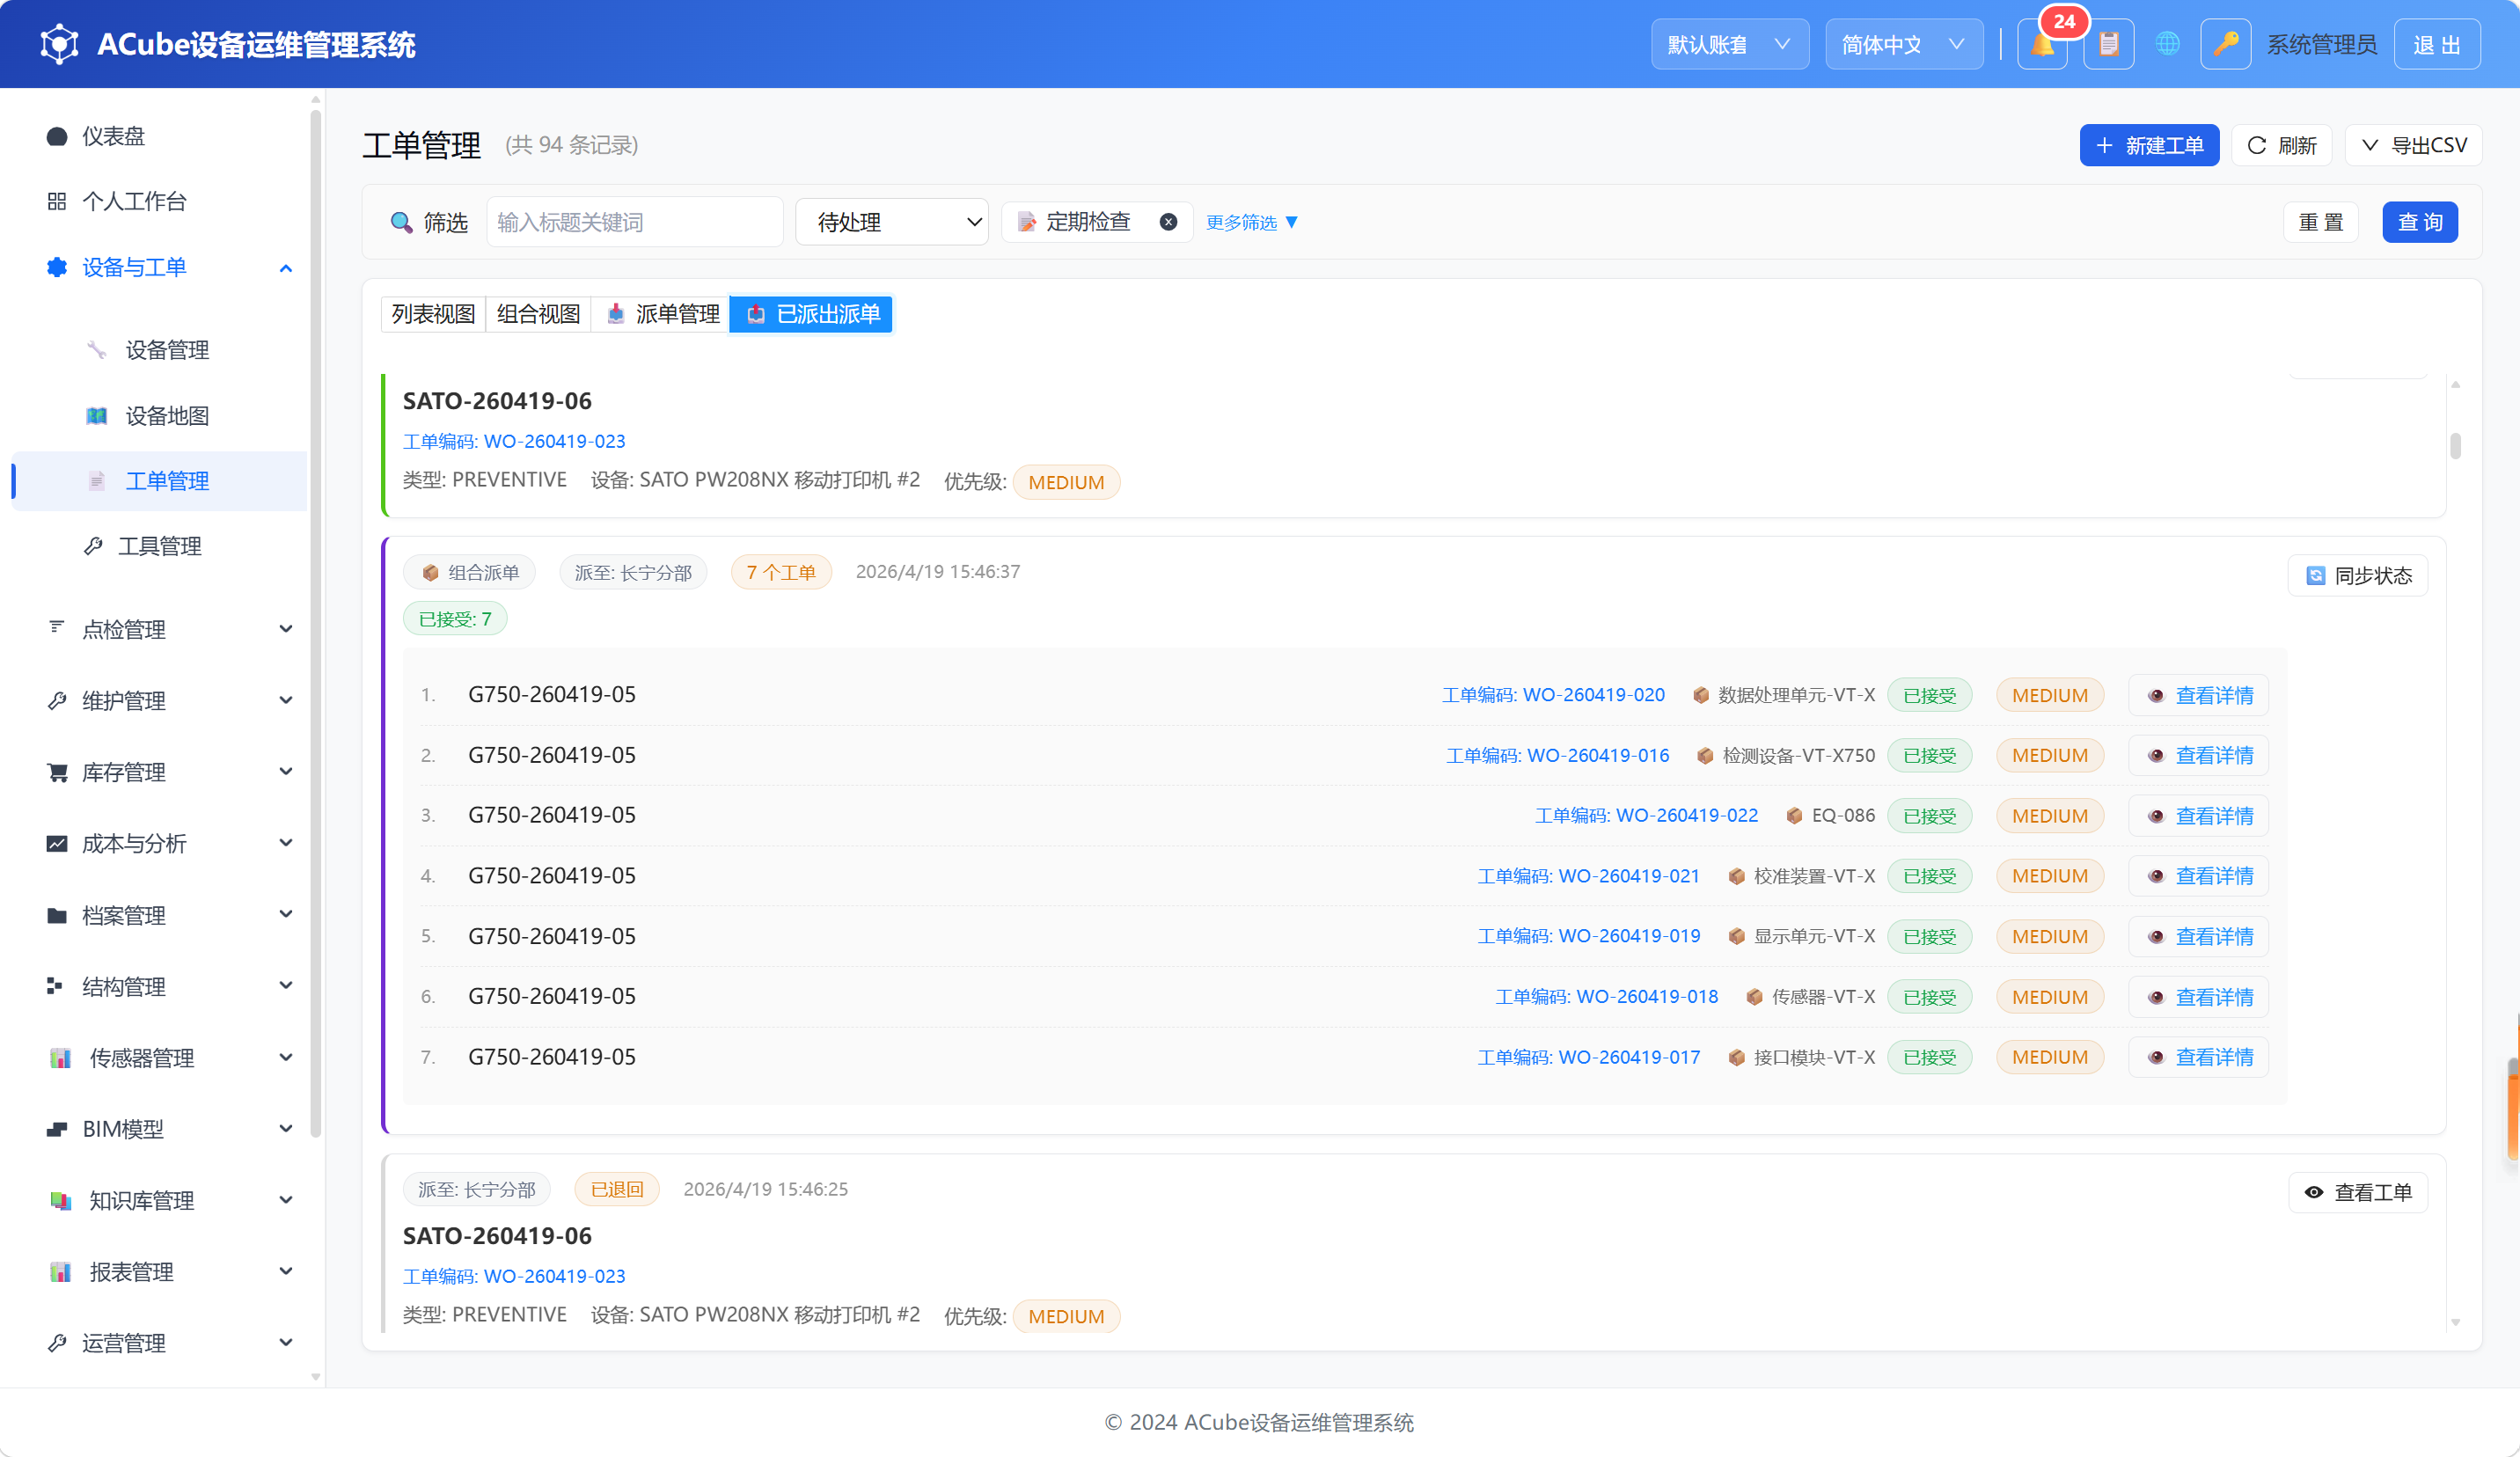Click the 查询 button
This screenshot has width=2520, height=1457.
(x=2420, y=222)
